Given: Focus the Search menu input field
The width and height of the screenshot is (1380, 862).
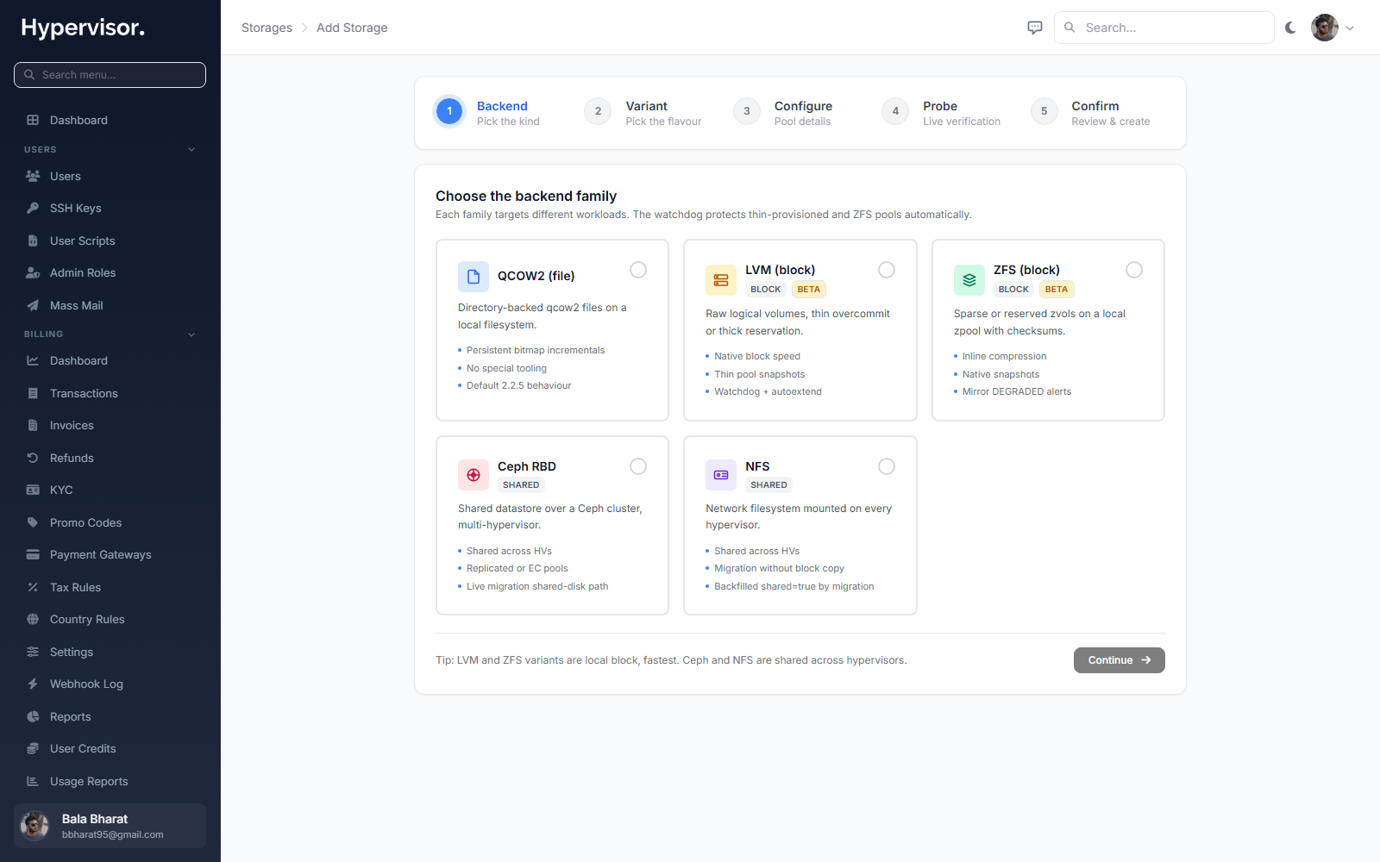Looking at the screenshot, I should (110, 75).
